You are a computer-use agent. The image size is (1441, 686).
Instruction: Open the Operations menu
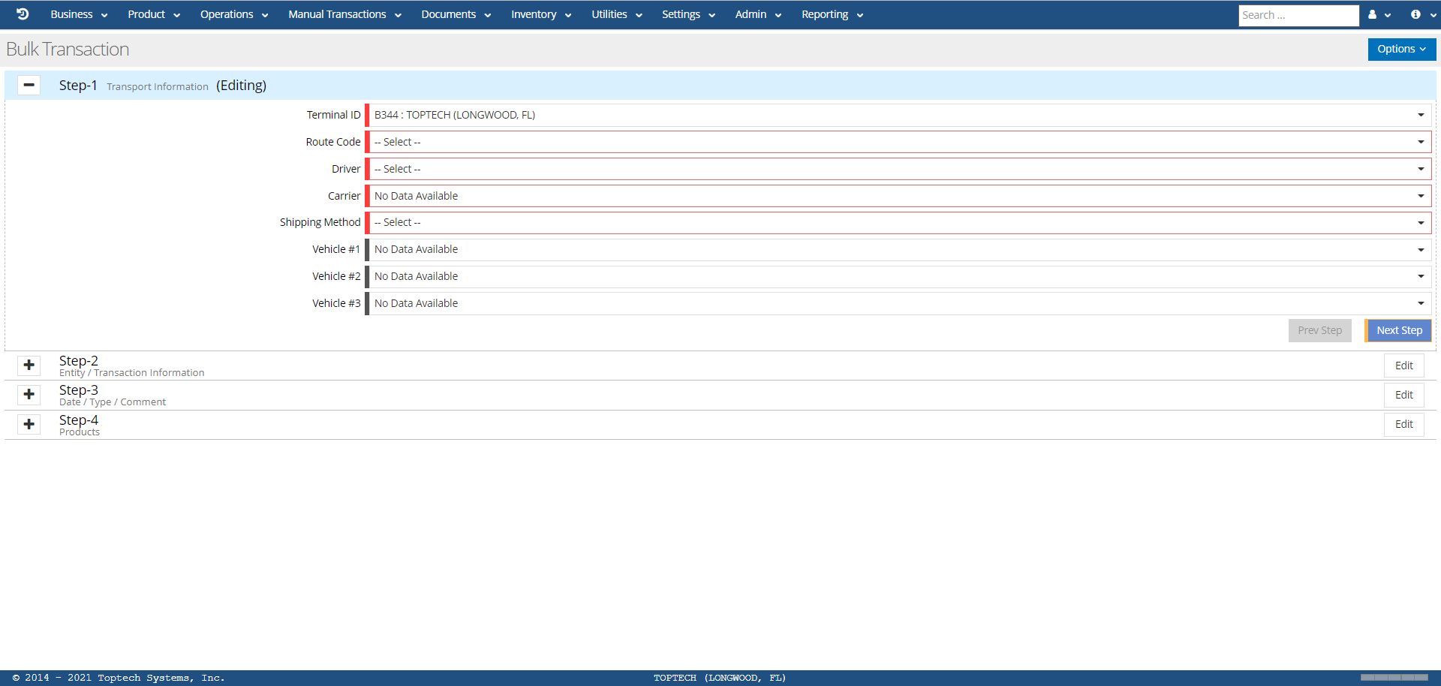[234, 15]
